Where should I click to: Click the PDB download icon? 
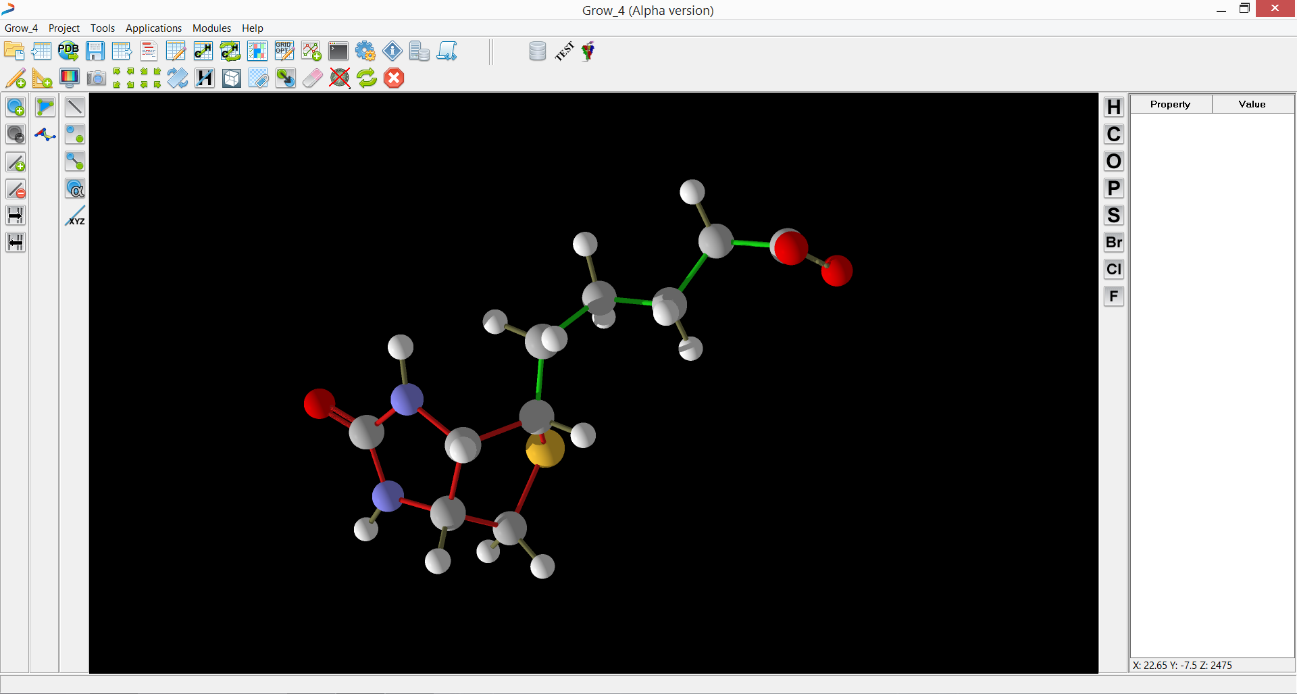(x=68, y=51)
